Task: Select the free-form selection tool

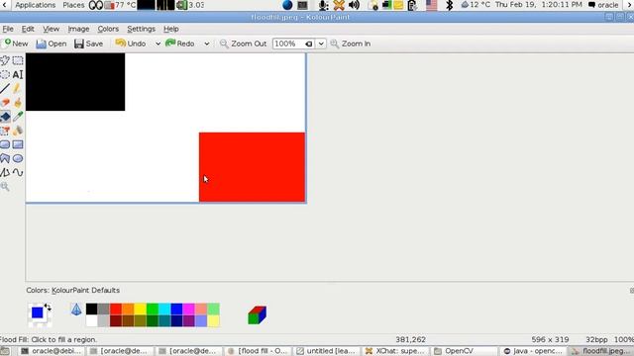Action: point(5,60)
